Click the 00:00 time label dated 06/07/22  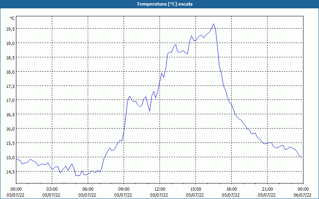(303, 189)
